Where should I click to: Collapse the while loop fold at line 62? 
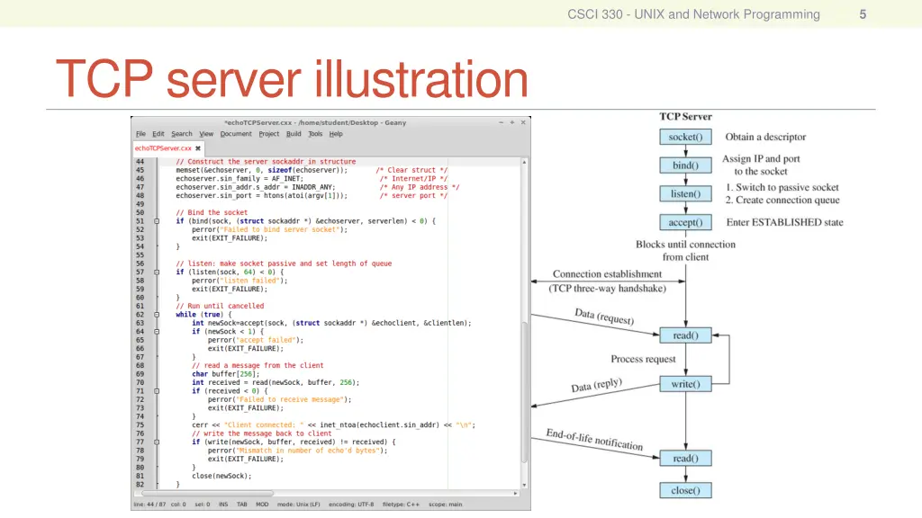156,315
